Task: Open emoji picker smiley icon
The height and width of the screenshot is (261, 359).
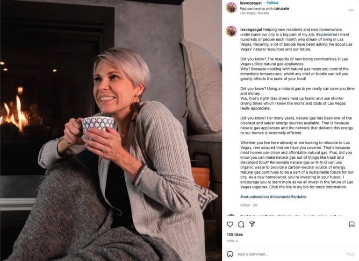Action: [x=230, y=254]
